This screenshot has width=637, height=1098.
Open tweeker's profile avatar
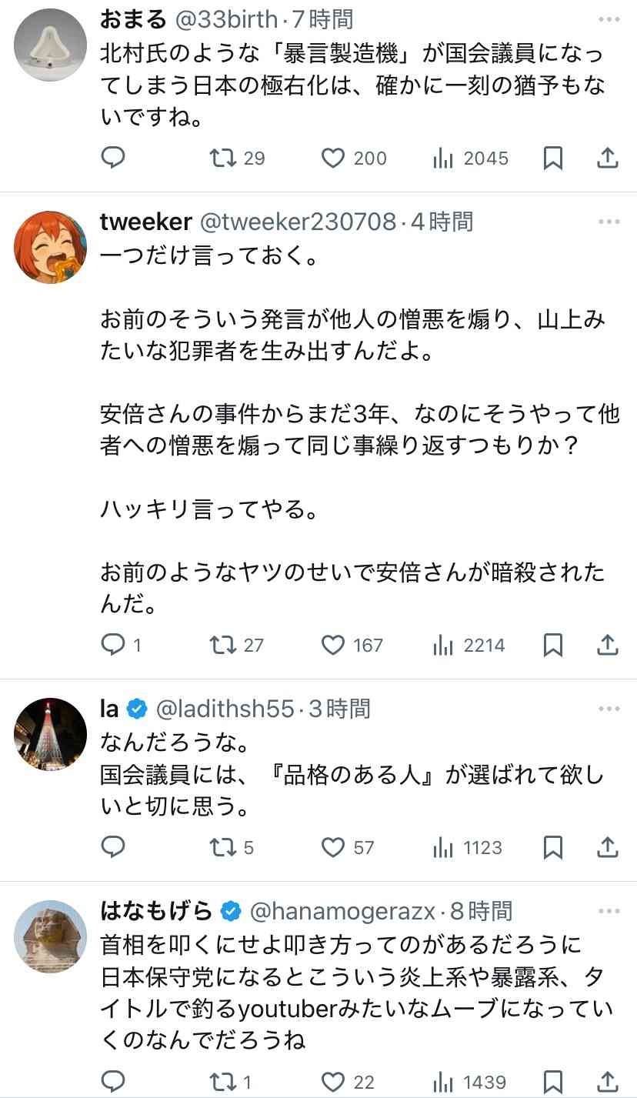pyautogui.click(x=50, y=247)
